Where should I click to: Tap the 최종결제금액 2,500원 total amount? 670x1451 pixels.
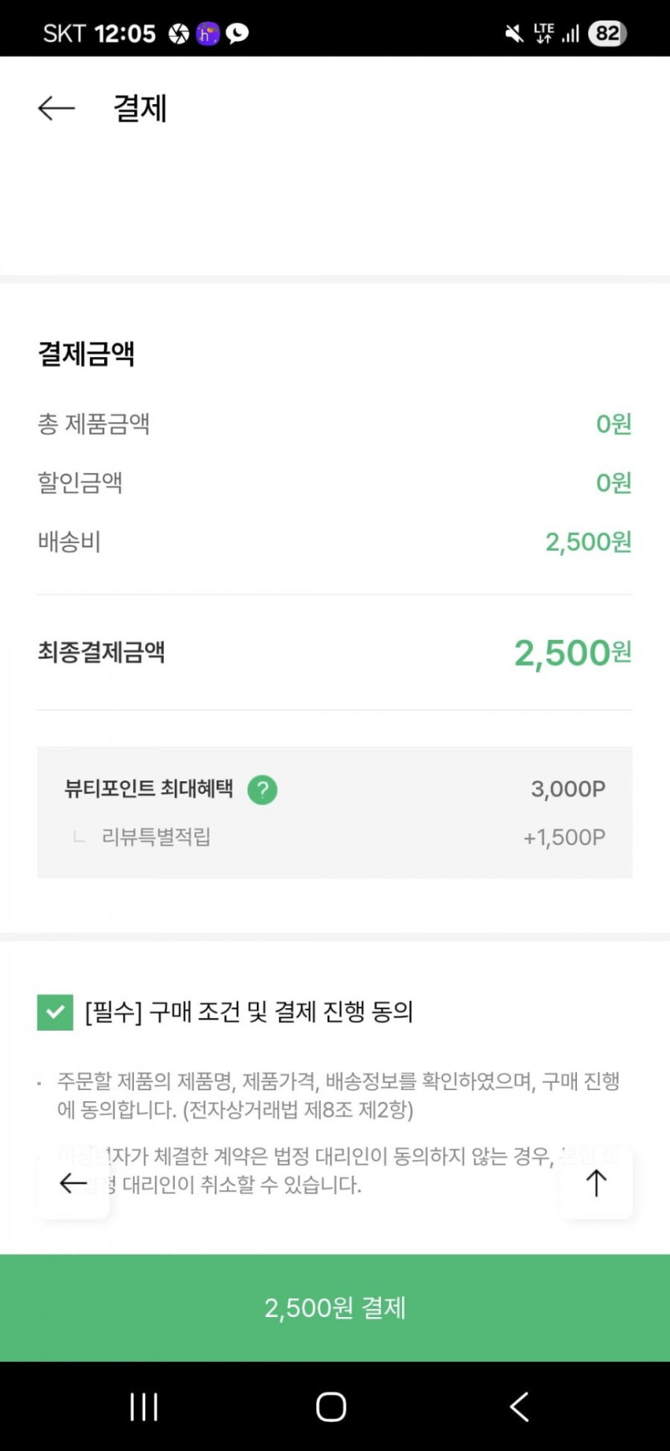point(572,653)
